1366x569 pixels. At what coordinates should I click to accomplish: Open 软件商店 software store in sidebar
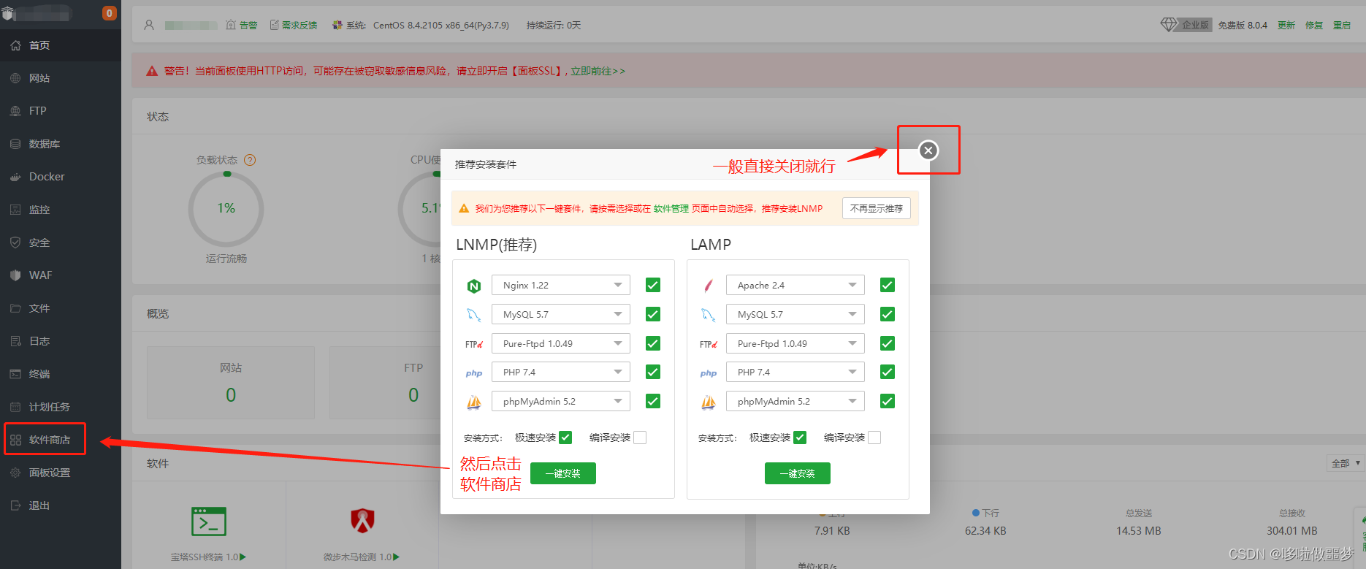[x=61, y=440]
